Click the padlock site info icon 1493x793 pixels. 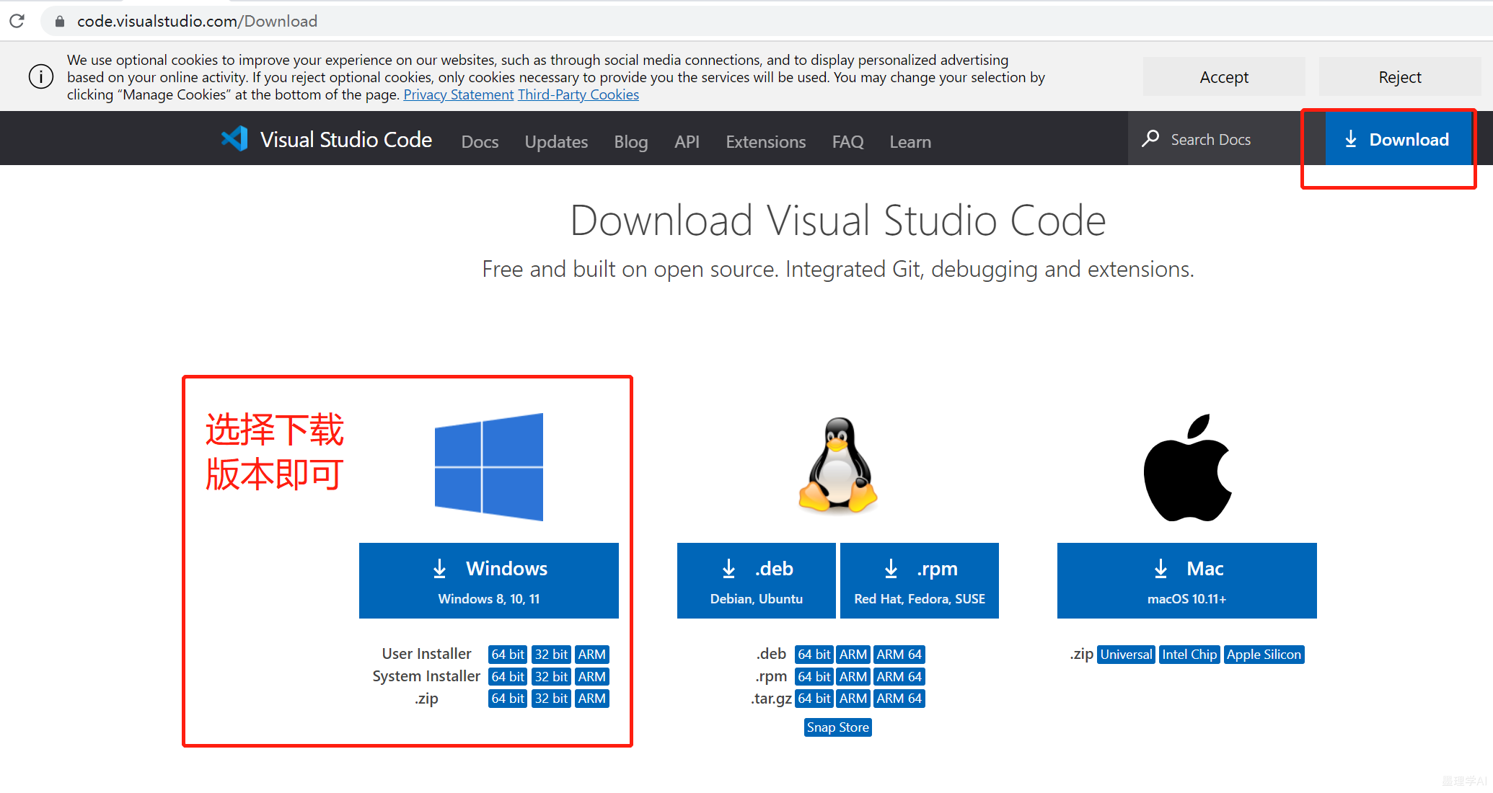(x=60, y=22)
